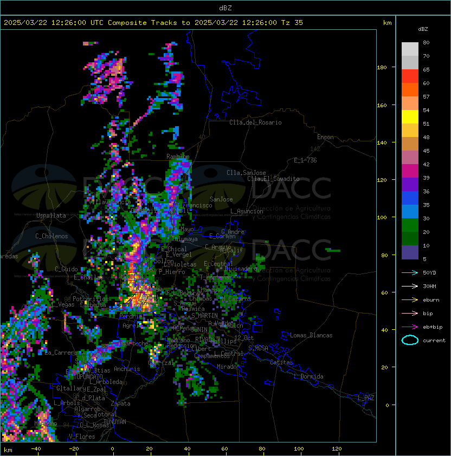Click the 'Anchoris' map label
The image size is (451, 456).
point(127,369)
